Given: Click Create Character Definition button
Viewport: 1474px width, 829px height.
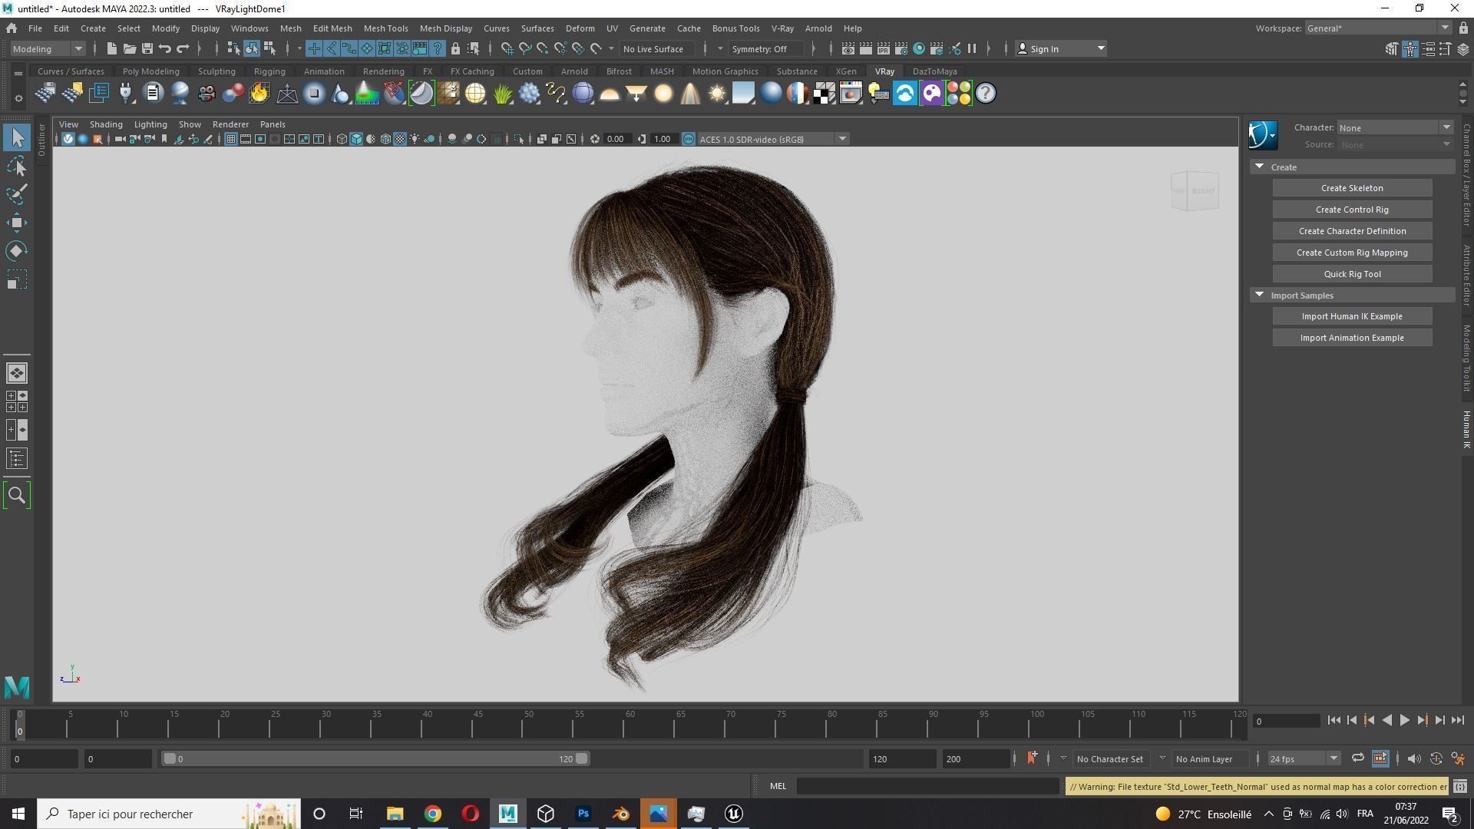Looking at the screenshot, I should [1352, 231].
